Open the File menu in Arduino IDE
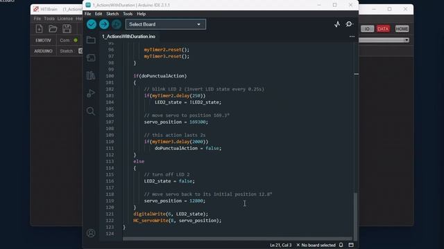444x249 pixels. (88, 14)
